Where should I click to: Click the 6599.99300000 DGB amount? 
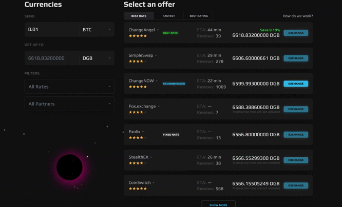[x=256, y=84]
